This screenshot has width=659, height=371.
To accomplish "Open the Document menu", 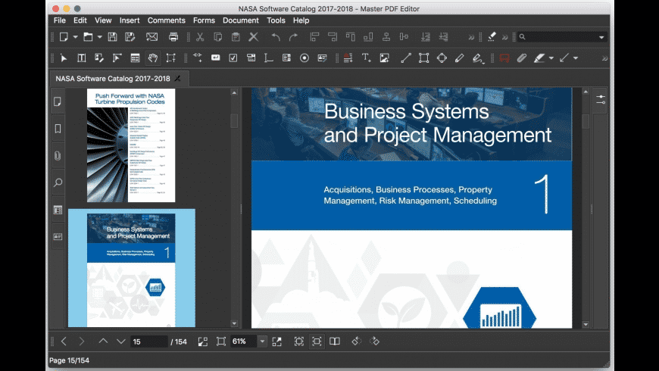I will point(240,20).
